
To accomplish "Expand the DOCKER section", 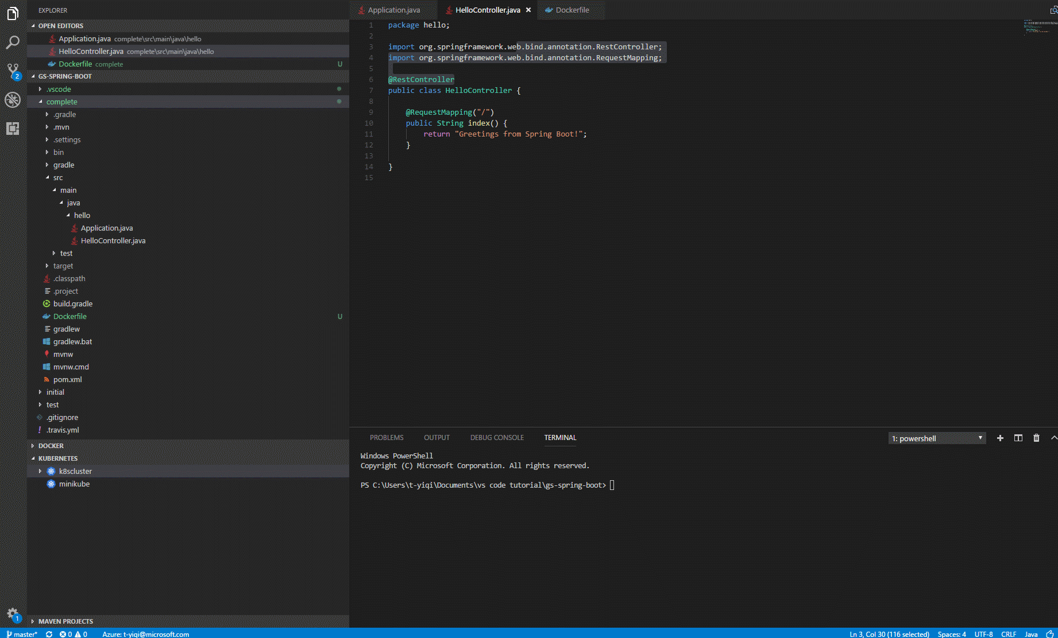I will 51,446.
